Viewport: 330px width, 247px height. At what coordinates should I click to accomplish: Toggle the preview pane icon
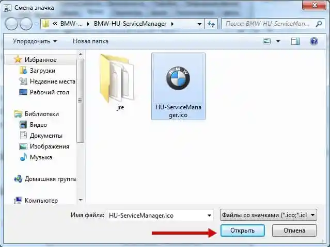(x=295, y=41)
